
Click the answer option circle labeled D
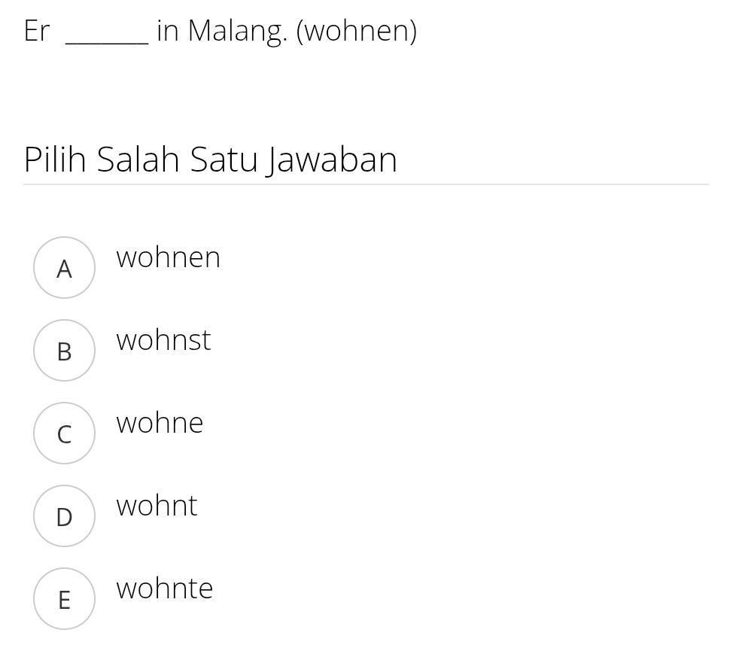click(64, 516)
